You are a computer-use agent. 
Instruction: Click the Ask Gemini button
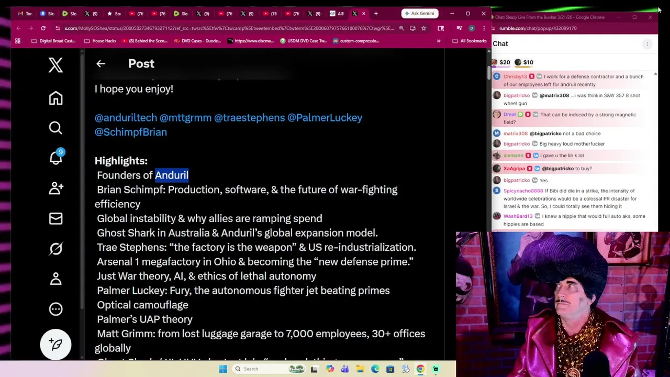point(419,14)
